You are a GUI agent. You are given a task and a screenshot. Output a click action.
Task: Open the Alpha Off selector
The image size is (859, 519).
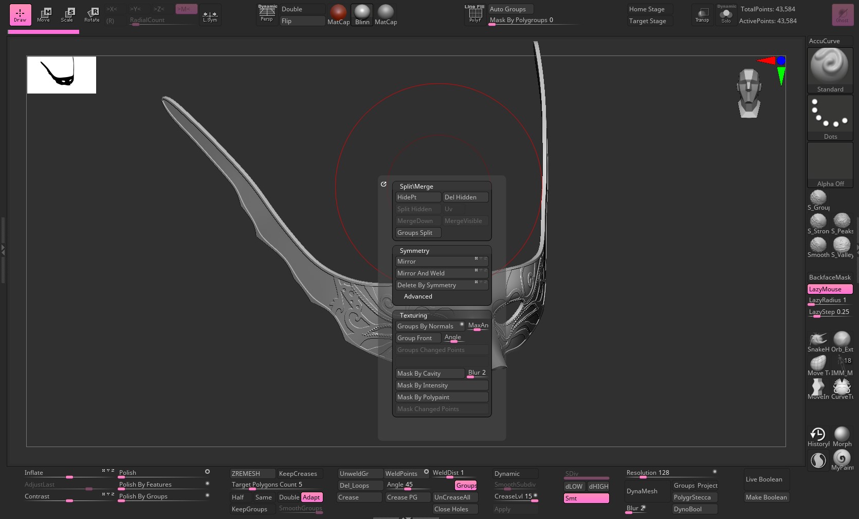(830, 165)
